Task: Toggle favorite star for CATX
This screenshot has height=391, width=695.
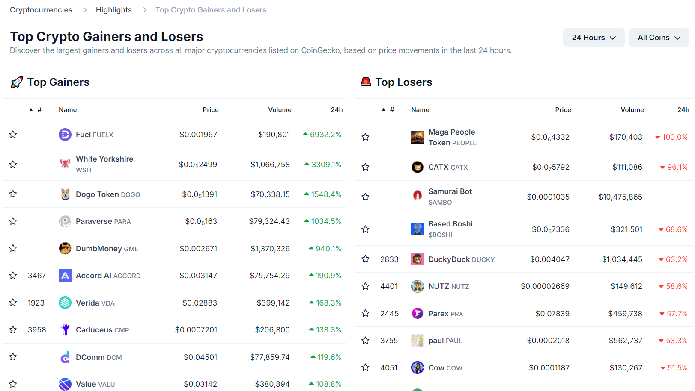Action: [365, 167]
